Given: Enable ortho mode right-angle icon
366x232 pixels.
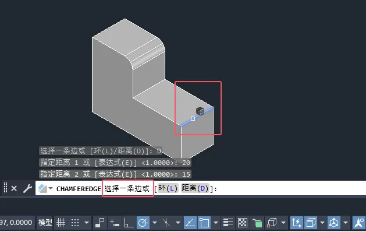Looking at the screenshot, I should coord(129,223).
